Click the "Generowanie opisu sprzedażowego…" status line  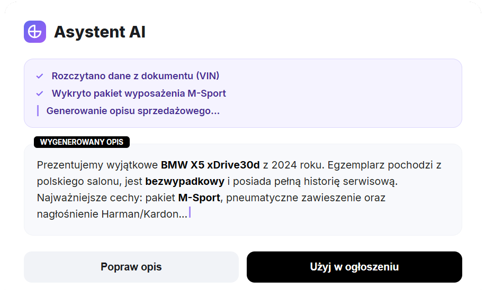tap(133, 111)
